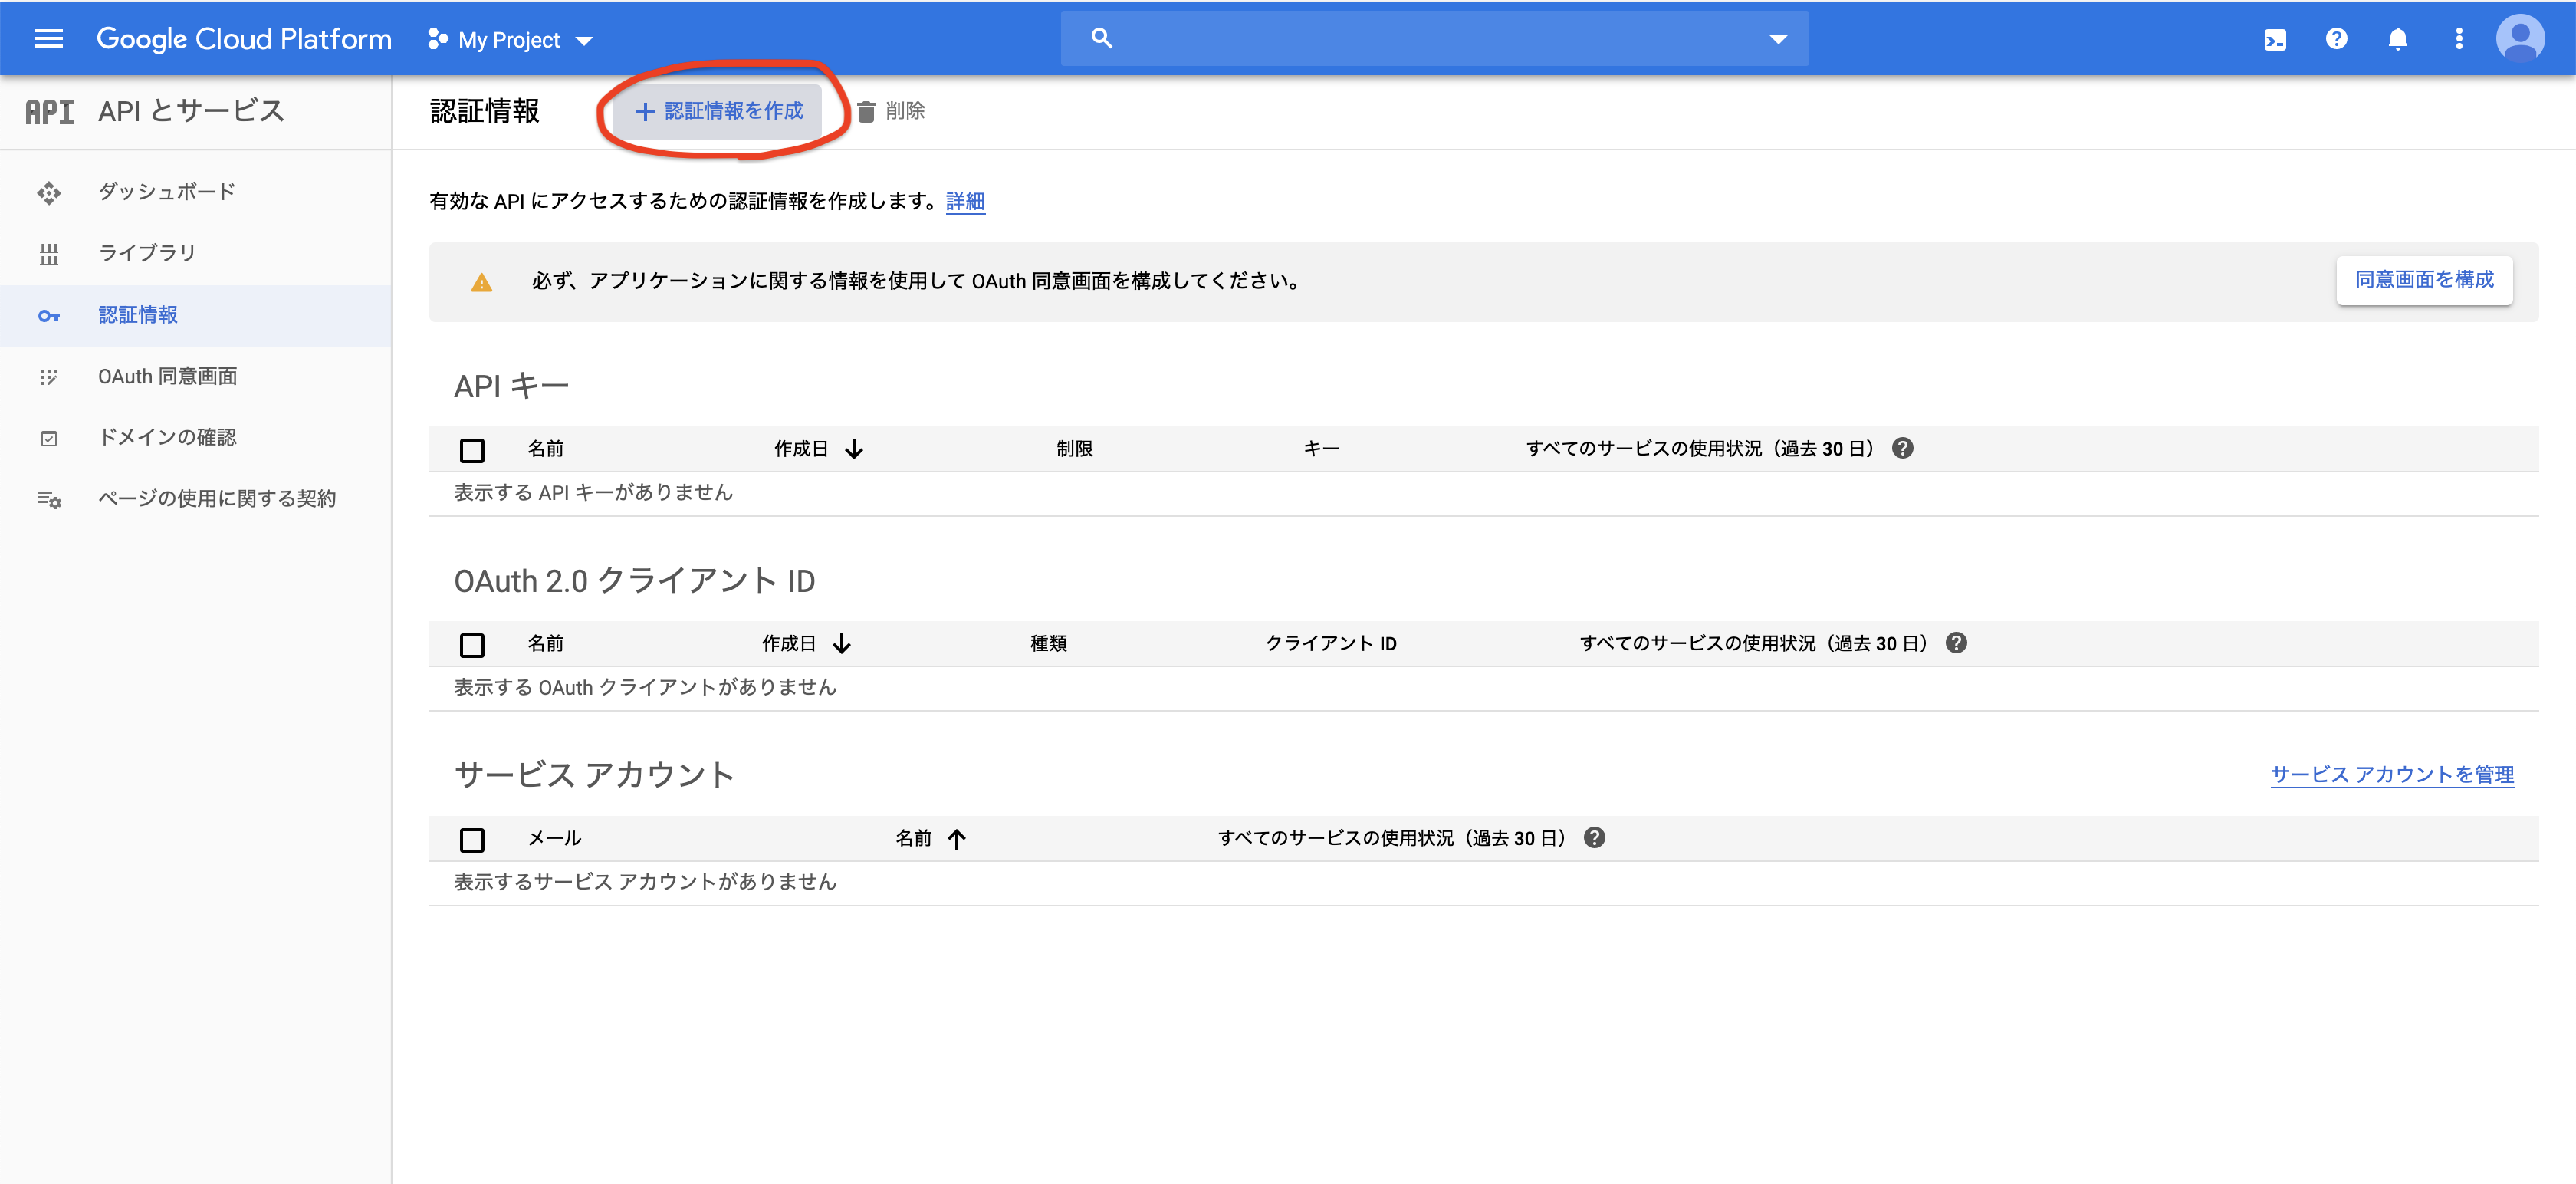Click the warning triangle icon
Image resolution: width=2576 pixels, height=1184 pixels.
click(x=481, y=283)
